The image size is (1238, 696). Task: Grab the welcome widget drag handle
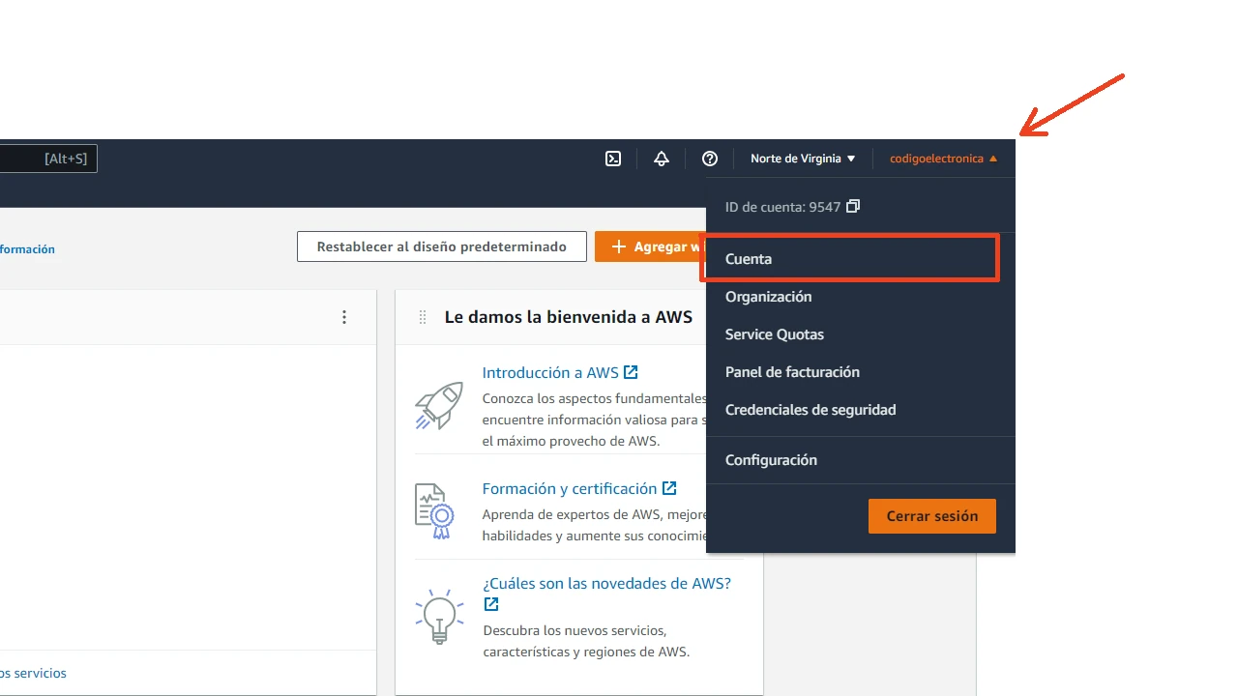point(423,317)
